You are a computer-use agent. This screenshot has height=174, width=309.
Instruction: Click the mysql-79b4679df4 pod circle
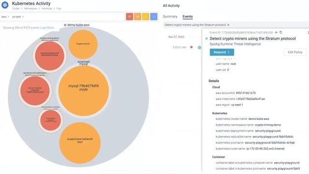tap(84, 91)
